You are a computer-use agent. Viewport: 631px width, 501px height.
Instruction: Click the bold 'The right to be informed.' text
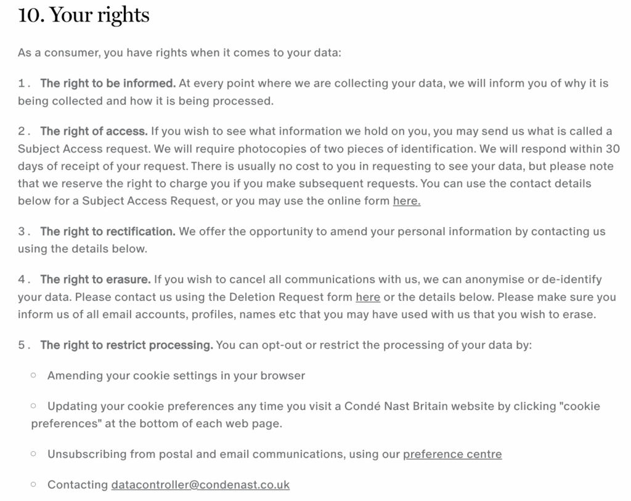point(108,83)
